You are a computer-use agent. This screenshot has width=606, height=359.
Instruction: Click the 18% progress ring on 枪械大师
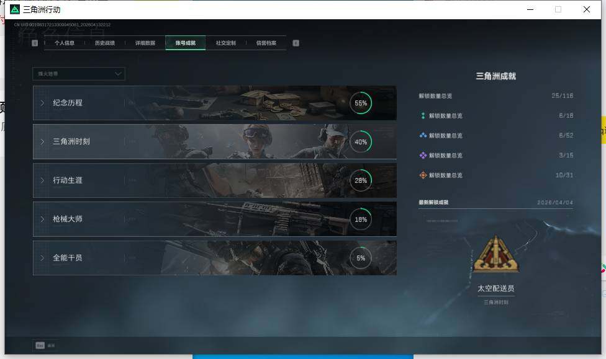coord(361,219)
